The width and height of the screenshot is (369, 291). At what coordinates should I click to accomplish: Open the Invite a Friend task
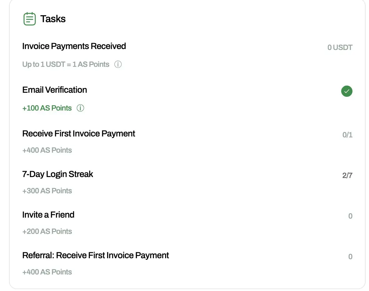[x=48, y=215]
